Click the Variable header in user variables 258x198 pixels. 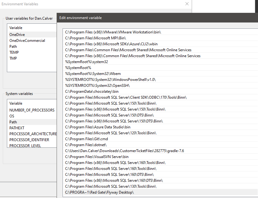[x=16, y=28]
